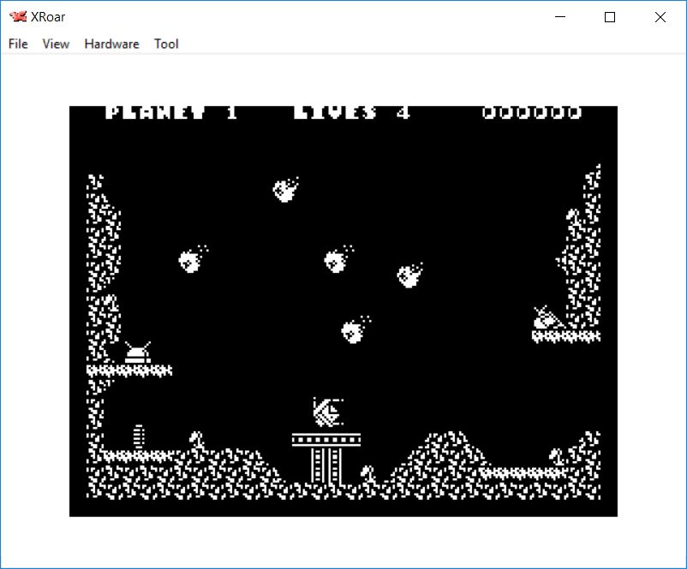The height and width of the screenshot is (569, 687).
Task: Click the coil spring object at bottom left
Action: tap(138, 436)
